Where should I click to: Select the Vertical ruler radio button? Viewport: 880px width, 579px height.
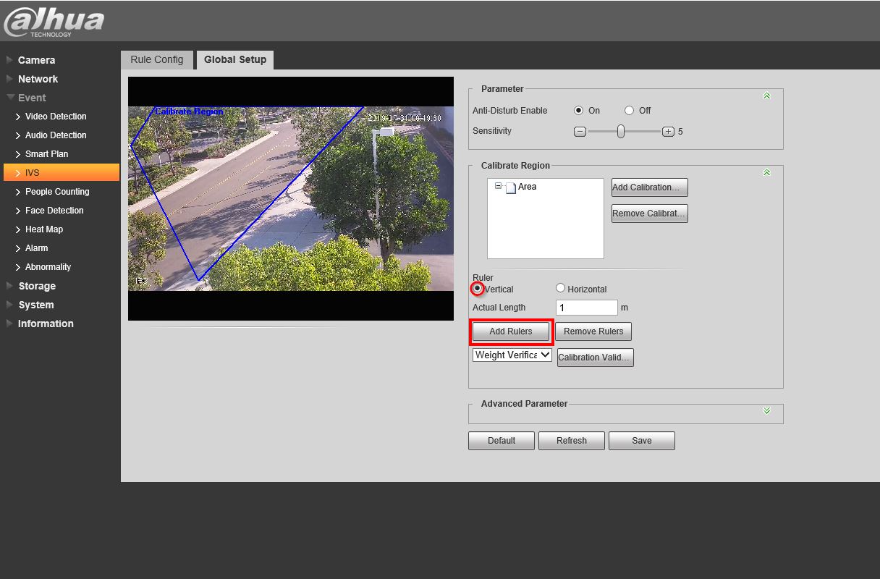coord(477,288)
